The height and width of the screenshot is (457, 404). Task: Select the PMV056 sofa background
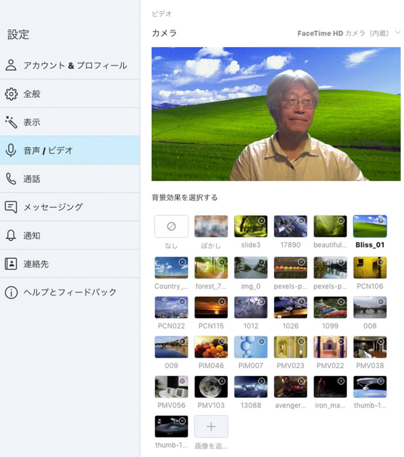pyautogui.click(x=171, y=386)
